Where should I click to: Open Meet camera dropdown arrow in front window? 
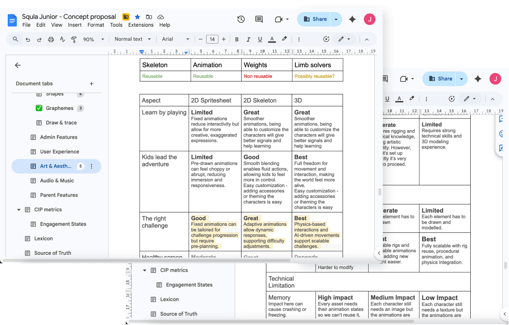point(287,19)
